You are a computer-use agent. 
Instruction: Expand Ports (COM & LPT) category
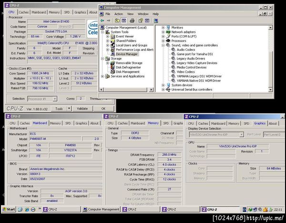[163, 37]
